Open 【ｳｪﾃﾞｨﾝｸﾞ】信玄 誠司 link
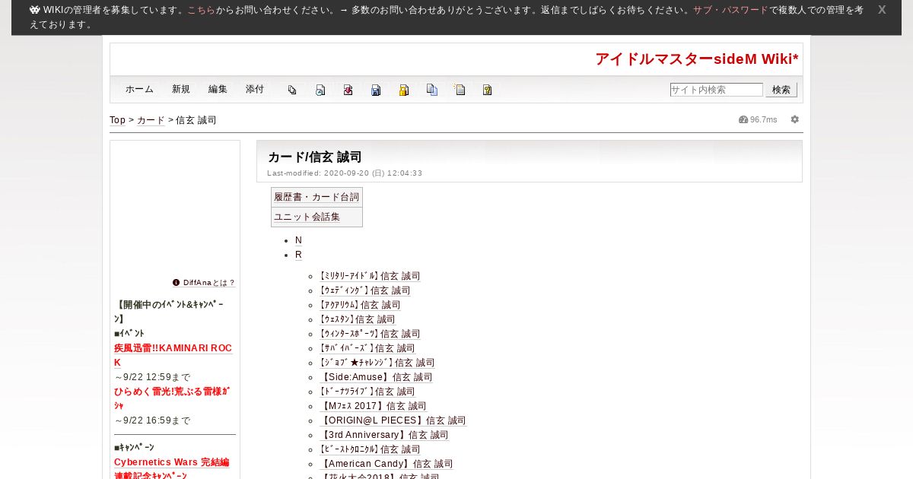913x479 pixels. point(364,291)
